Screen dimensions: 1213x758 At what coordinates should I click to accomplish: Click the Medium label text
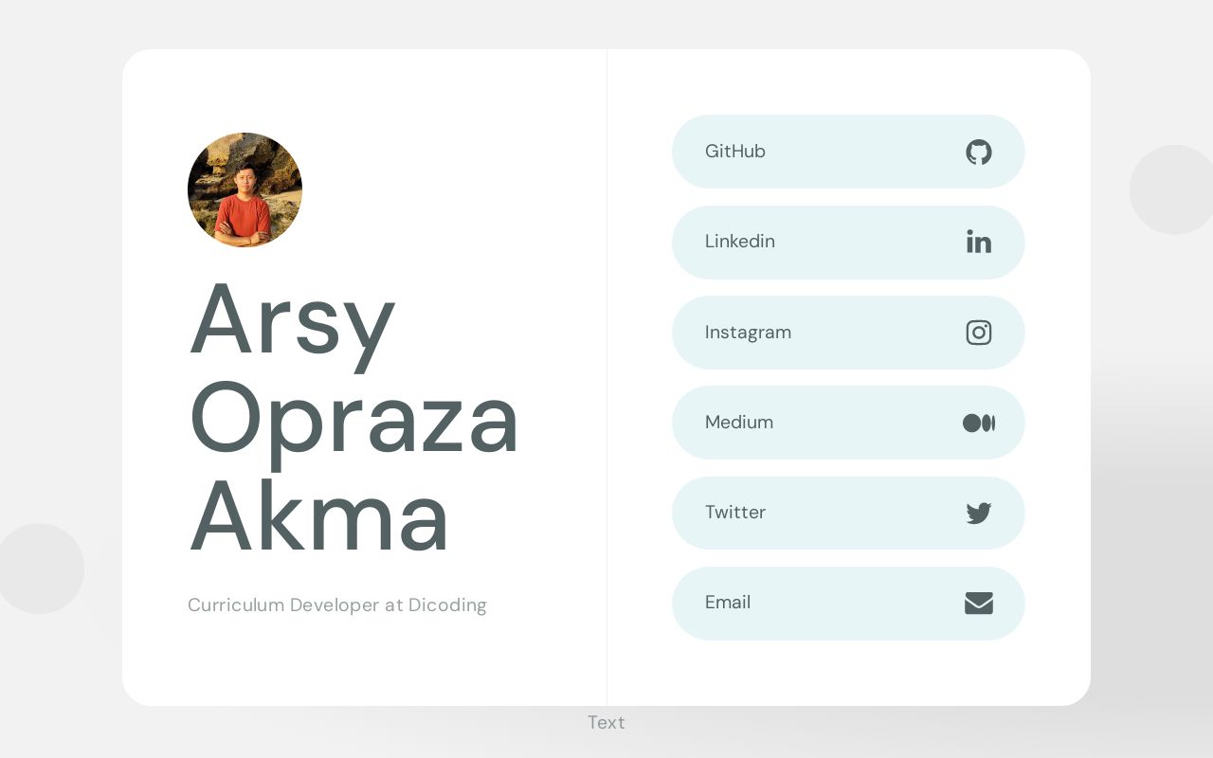[739, 423]
